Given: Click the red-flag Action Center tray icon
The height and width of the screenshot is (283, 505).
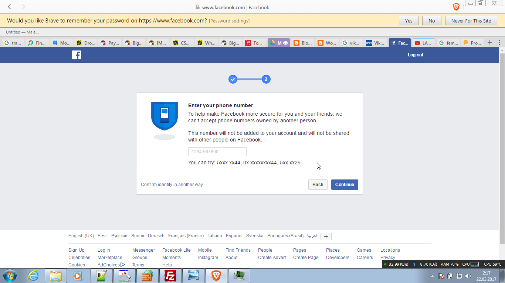Looking at the screenshot, I should pyautogui.click(x=441, y=276).
